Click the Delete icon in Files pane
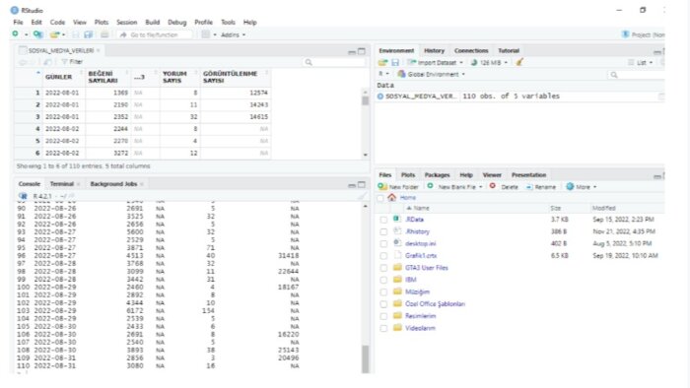 (x=493, y=186)
